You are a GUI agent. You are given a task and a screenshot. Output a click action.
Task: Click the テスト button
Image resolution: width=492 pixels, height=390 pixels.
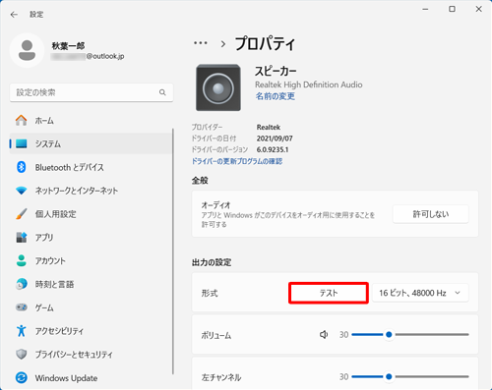click(329, 293)
